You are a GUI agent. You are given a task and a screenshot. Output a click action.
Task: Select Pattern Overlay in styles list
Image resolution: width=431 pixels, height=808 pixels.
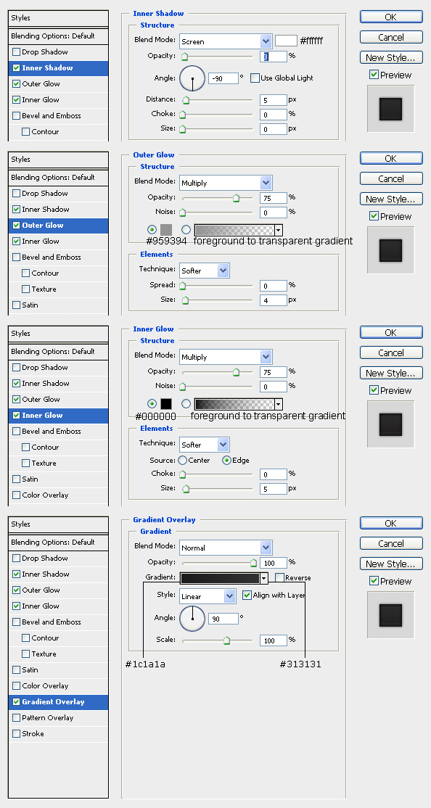(47, 717)
